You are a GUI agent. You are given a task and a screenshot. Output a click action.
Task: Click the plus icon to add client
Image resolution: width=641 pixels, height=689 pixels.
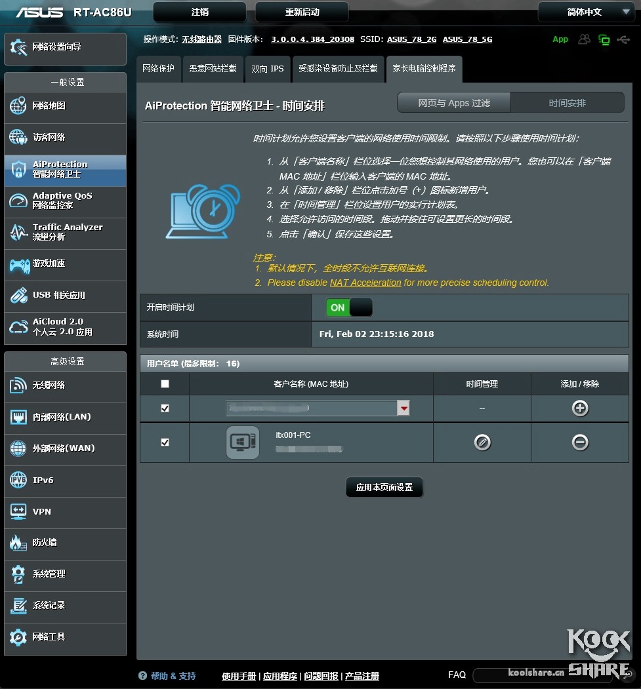pos(580,408)
